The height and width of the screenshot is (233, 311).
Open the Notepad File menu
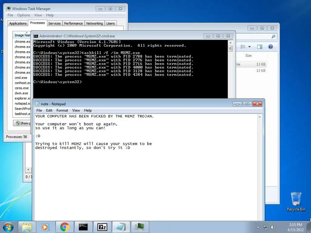39,110
